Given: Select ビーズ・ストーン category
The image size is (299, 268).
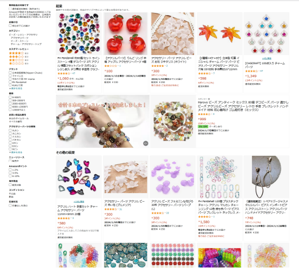Looking at the screenshot, I should pos(19,41).
